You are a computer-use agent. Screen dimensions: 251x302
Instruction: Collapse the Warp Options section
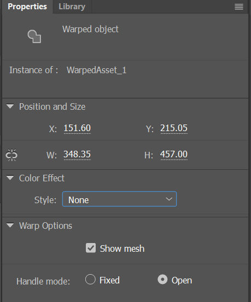(x=10, y=225)
